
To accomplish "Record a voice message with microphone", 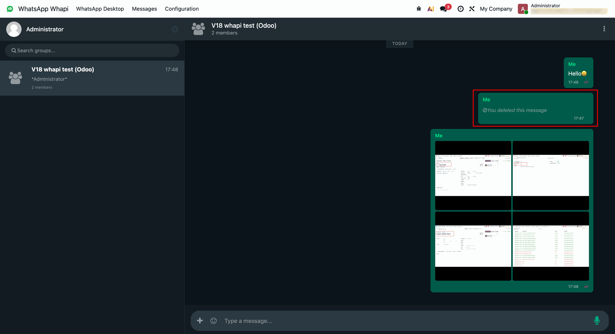I will tap(597, 321).
